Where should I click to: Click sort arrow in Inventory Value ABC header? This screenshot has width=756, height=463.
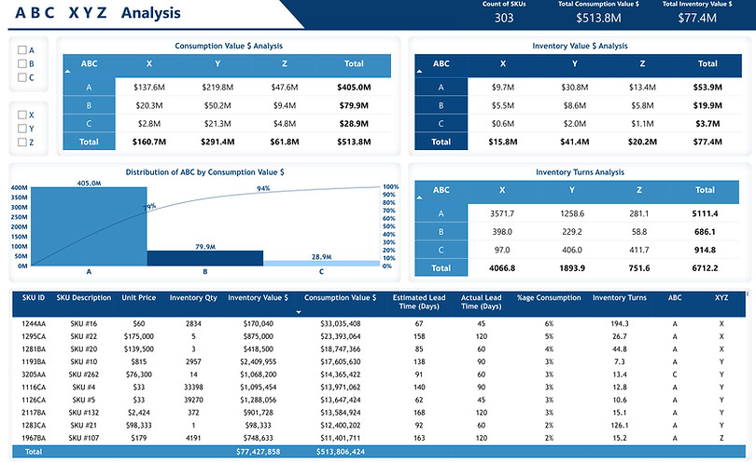pyautogui.click(x=419, y=71)
